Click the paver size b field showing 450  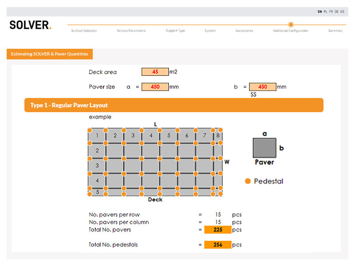[263, 87]
